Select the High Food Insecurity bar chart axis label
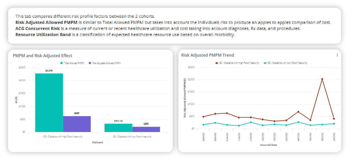Viewport: 349px width, 160px height. (63, 137)
